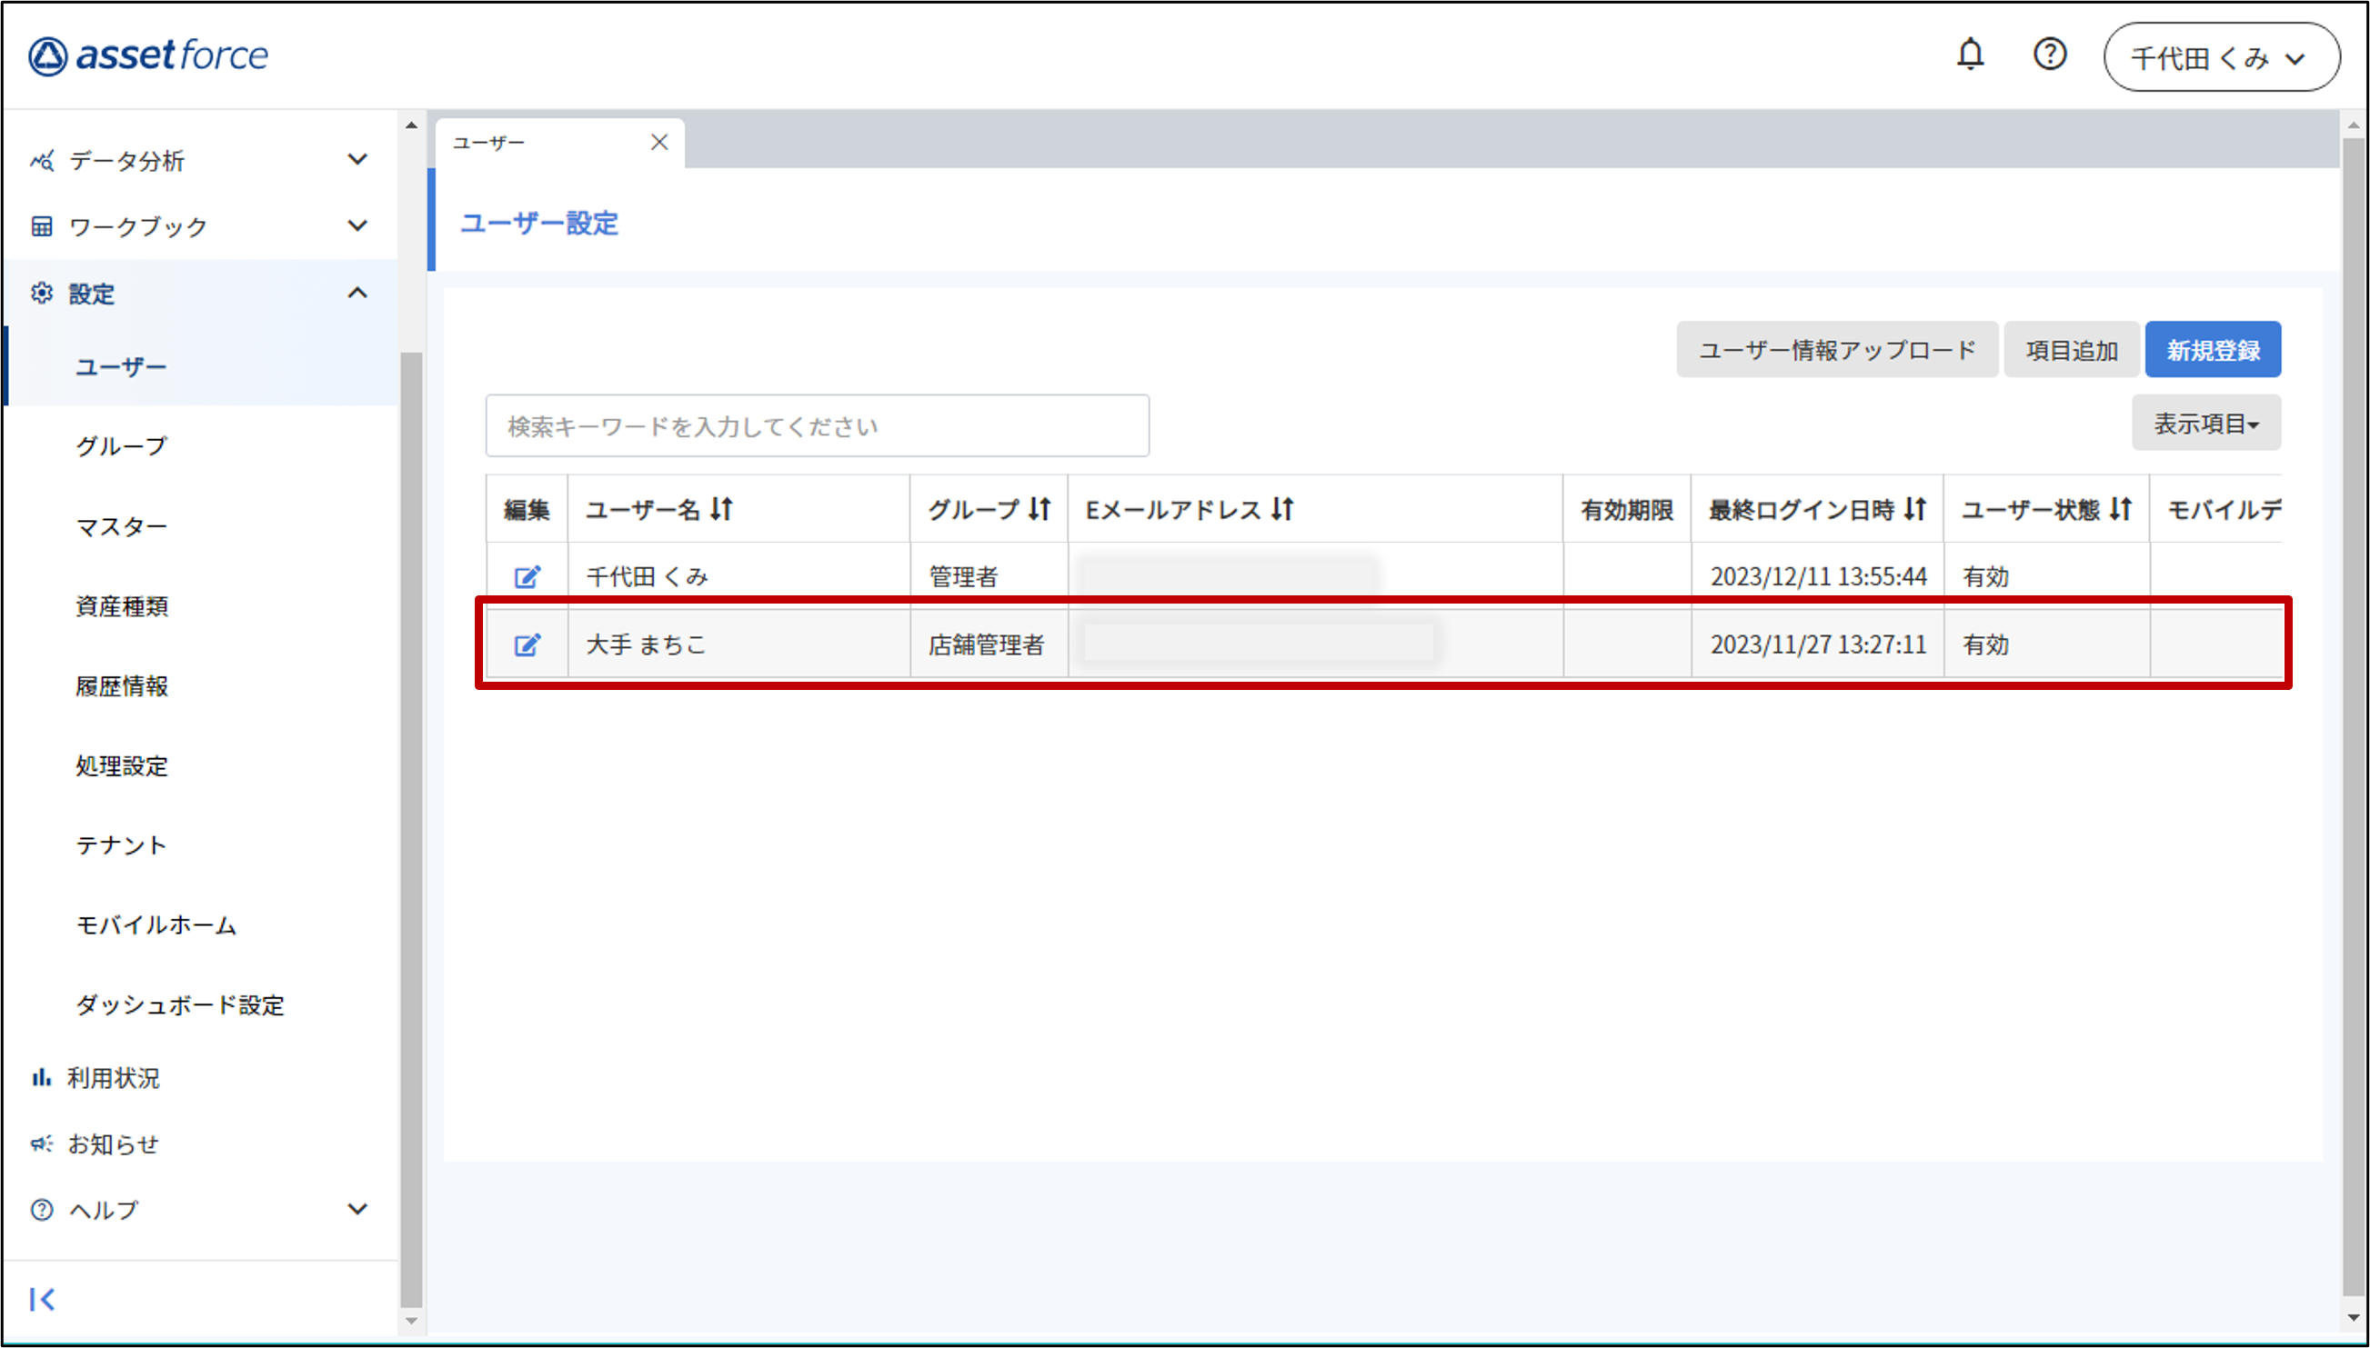Open the 千代田くみ account dropdown
This screenshot has width=2370, height=1348.
(2222, 56)
